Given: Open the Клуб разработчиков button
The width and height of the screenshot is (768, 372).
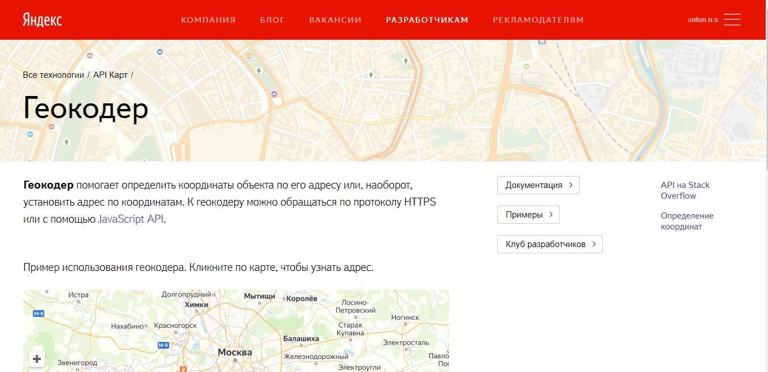Looking at the screenshot, I should (x=549, y=244).
